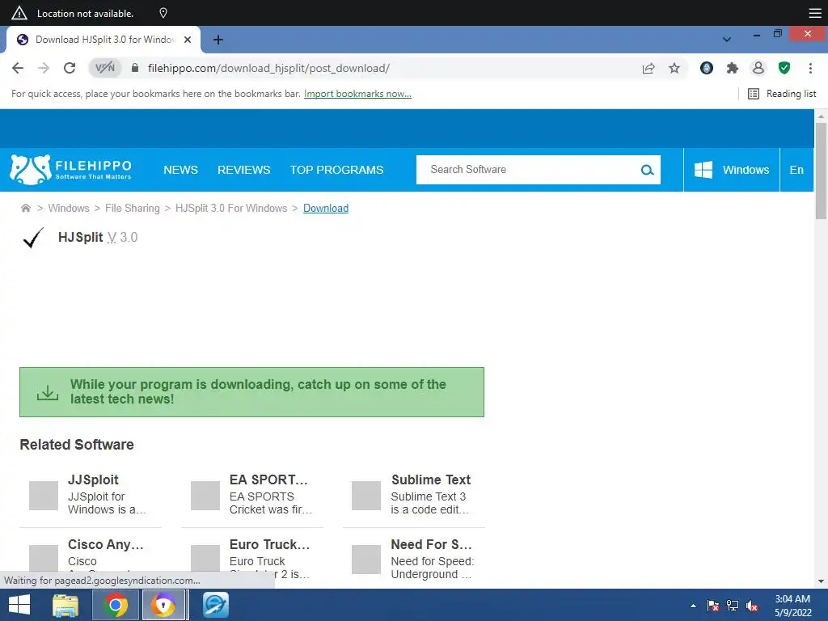The image size is (828, 621).
Task: Click the HJSplit V 3.0 title
Action: tap(98, 237)
